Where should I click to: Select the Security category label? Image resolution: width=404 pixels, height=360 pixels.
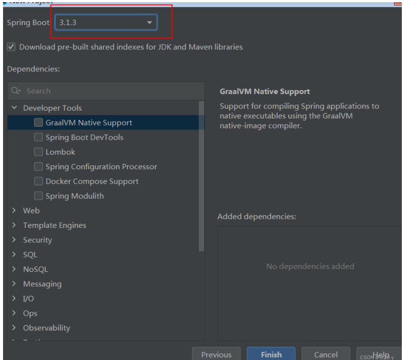click(38, 240)
